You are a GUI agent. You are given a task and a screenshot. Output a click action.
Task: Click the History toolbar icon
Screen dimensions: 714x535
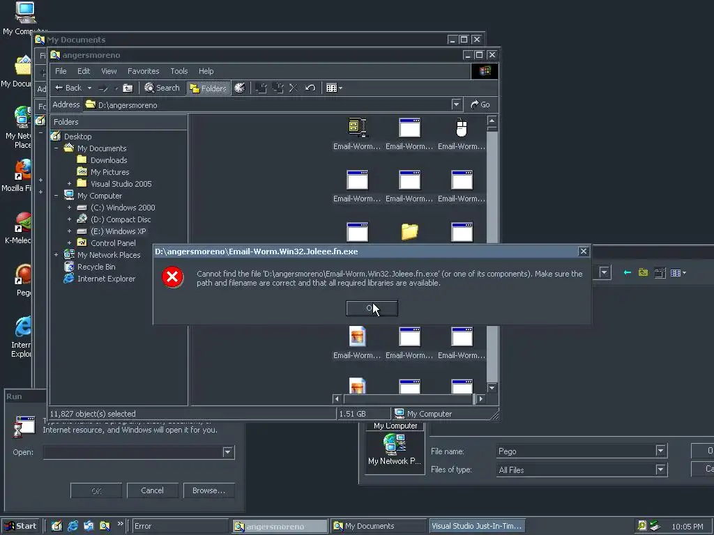[240, 88]
